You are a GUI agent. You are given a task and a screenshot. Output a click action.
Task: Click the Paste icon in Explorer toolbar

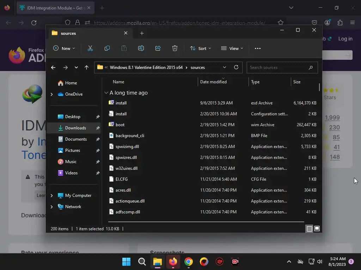click(x=124, y=48)
